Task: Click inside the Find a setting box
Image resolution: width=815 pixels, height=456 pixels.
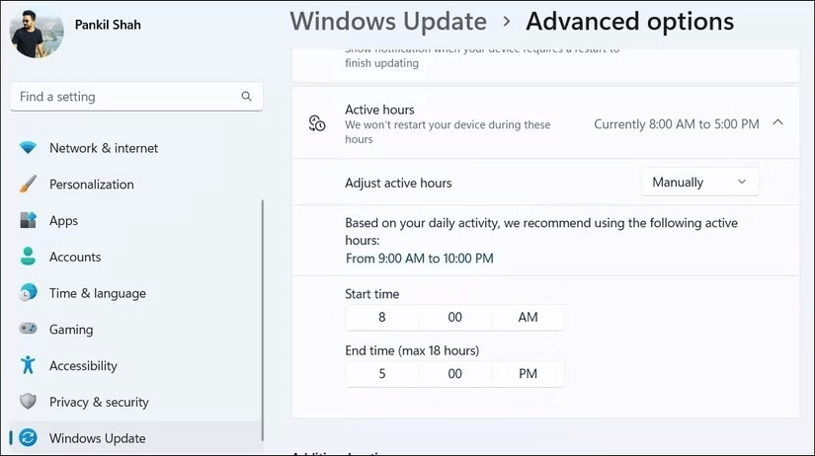Action: [123, 97]
